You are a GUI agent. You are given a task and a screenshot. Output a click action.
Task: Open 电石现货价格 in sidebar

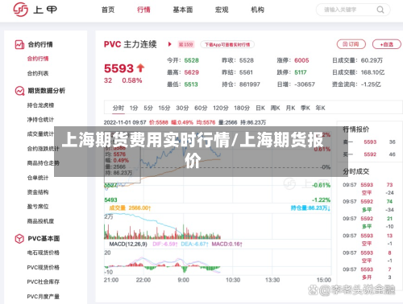click(x=44, y=253)
